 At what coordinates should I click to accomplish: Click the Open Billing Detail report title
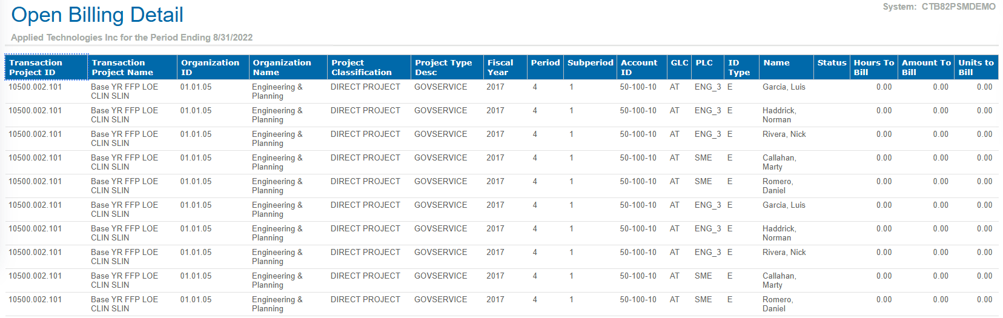coord(97,15)
